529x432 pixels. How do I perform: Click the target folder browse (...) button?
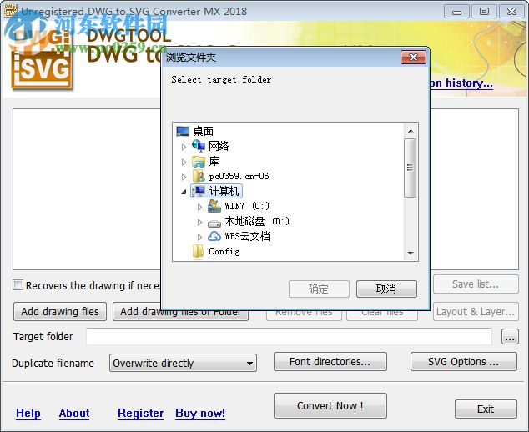click(510, 336)
